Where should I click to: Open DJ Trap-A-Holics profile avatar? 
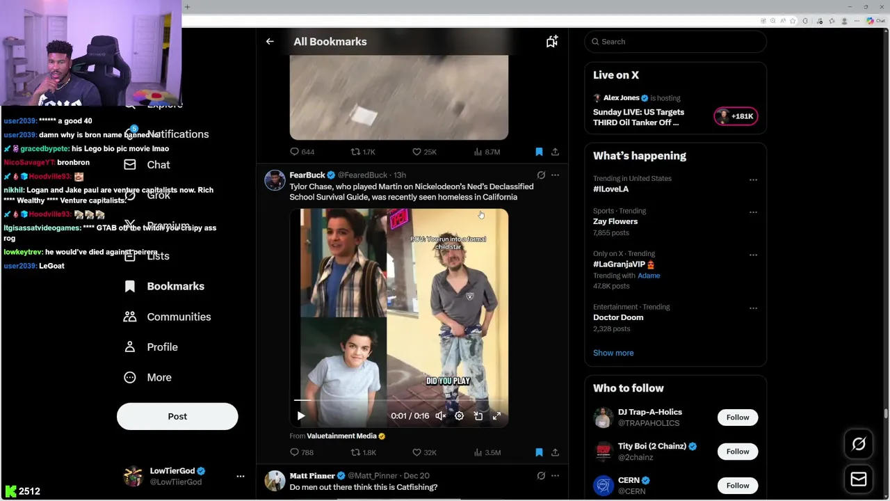604,417
